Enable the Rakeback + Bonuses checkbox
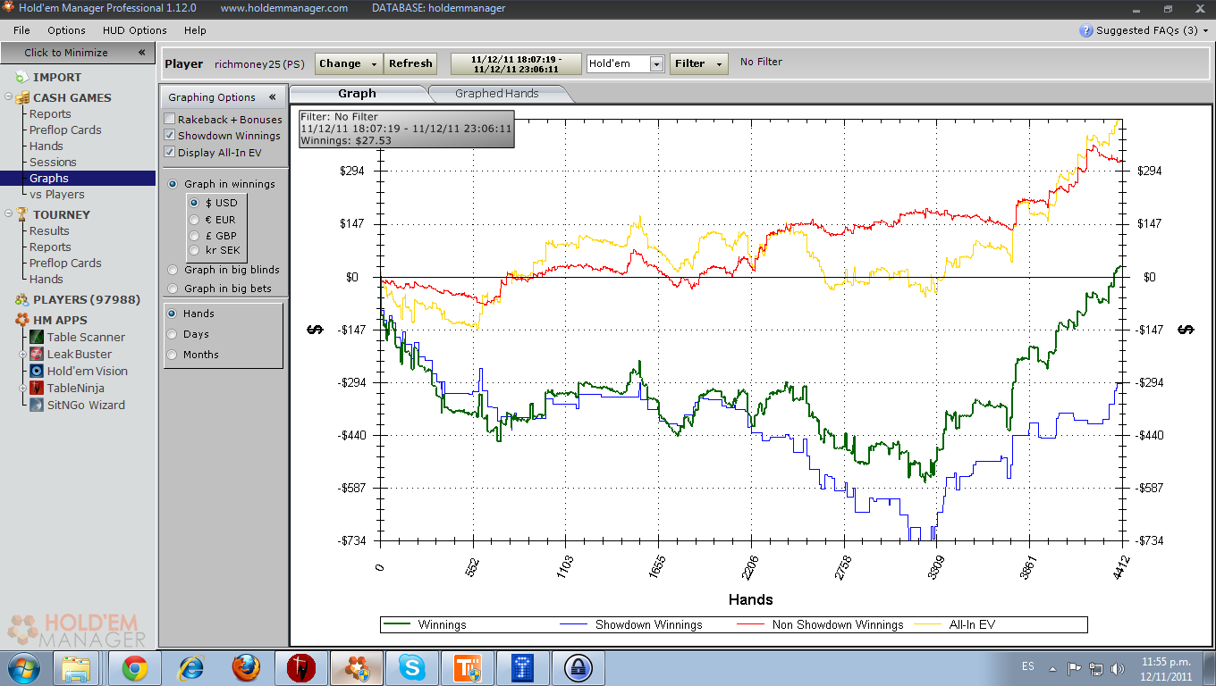The image size is (1216, 686). pos(170,119)
